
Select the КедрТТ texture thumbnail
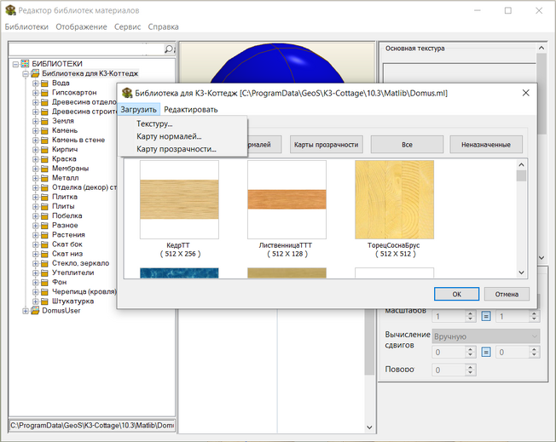tap(179, 200)
